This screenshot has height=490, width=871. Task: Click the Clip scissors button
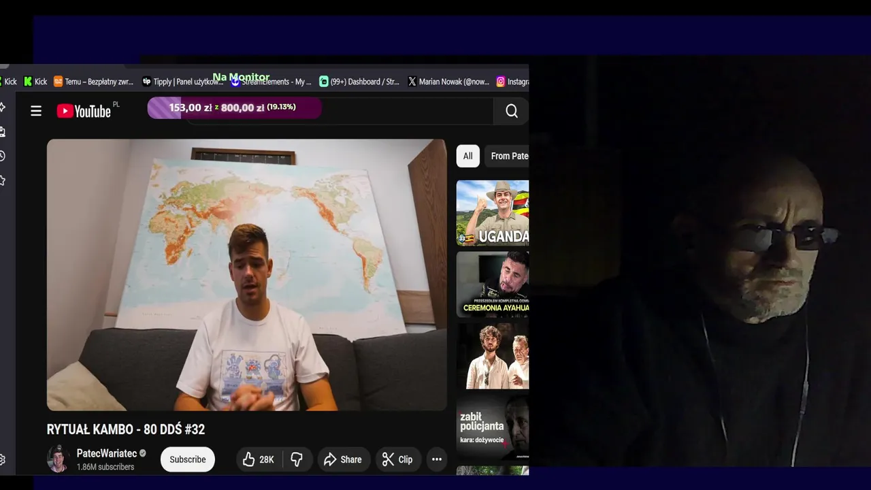pyautogui.click(x=397, y=459)
